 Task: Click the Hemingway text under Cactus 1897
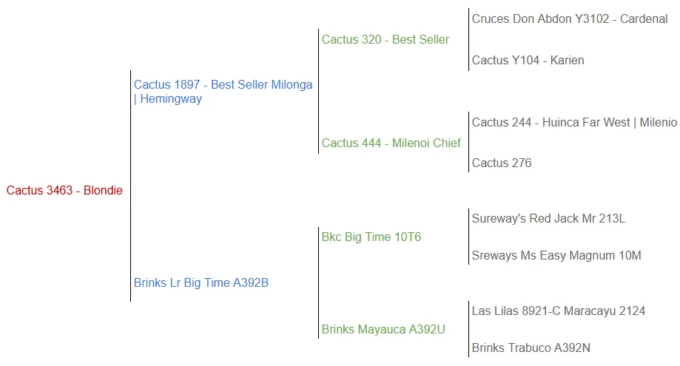(171, 99)
